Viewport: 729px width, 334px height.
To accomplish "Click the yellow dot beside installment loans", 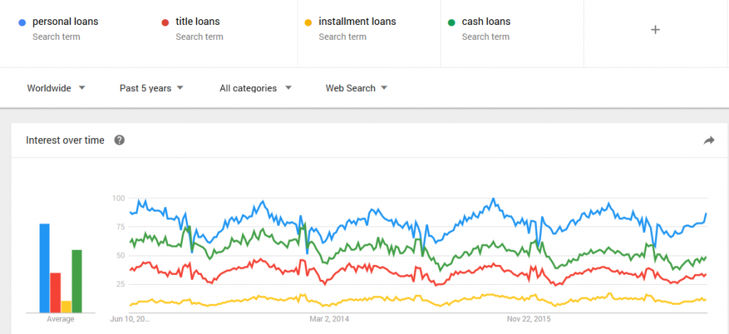I will pyautogui.click(x=308, y=22).
